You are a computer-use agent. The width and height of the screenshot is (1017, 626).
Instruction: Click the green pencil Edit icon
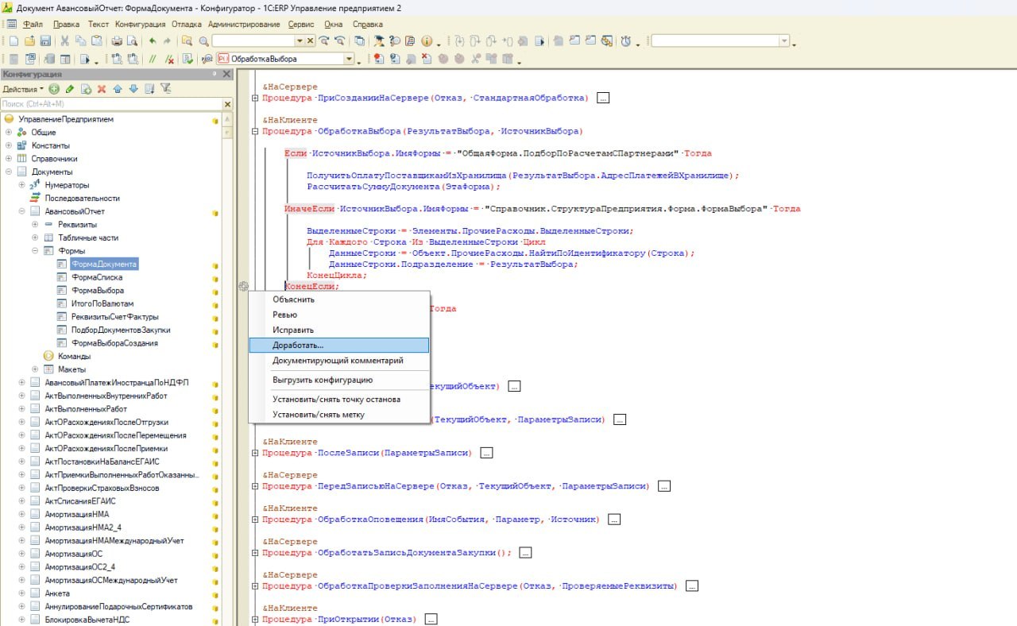click(70, 89)
